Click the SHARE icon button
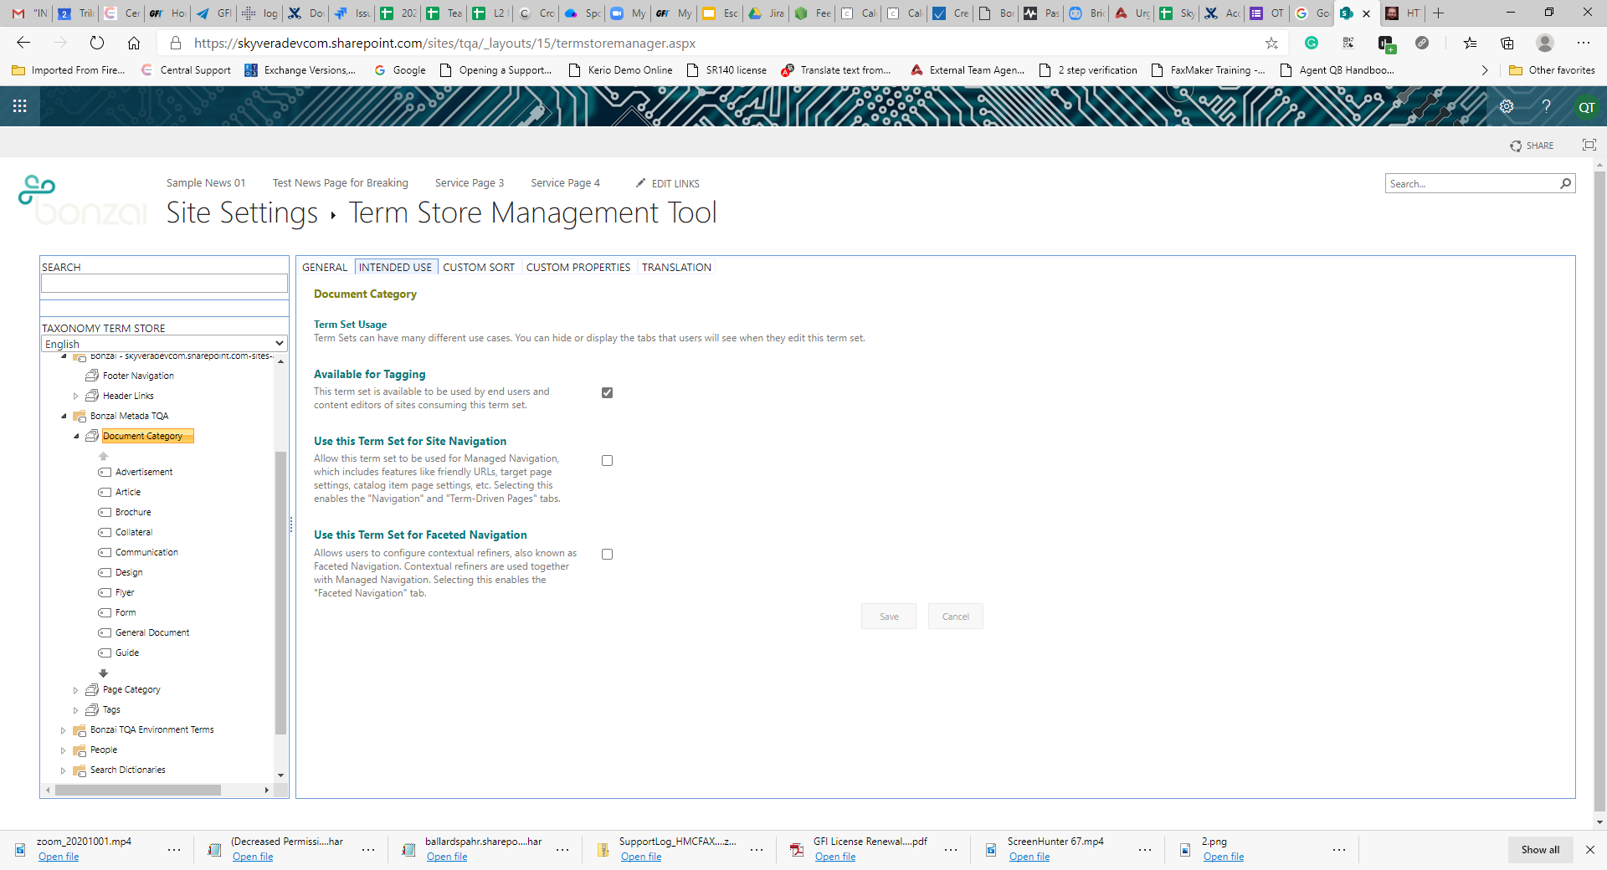The width and height of the screenshot is (1607, 870). coord(1532,146)
